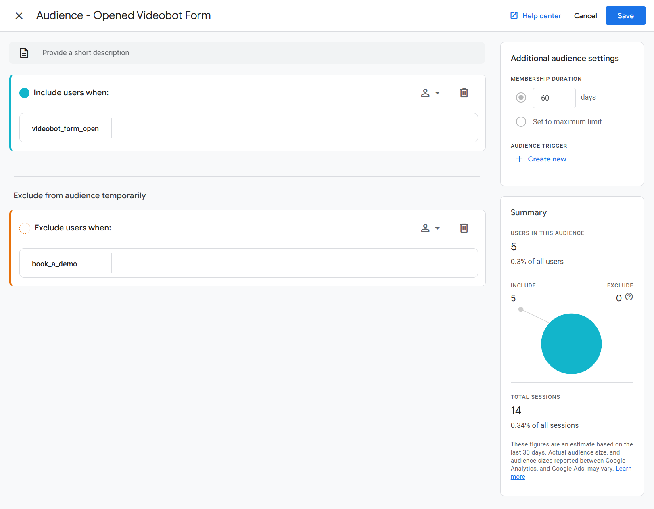Click the Help center external link icon
The image size is (654, 509).
[x=514, y=16]
